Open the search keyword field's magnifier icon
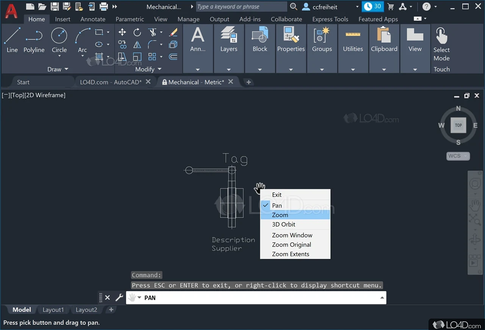The image size is (485, 330). pos(294,6)
